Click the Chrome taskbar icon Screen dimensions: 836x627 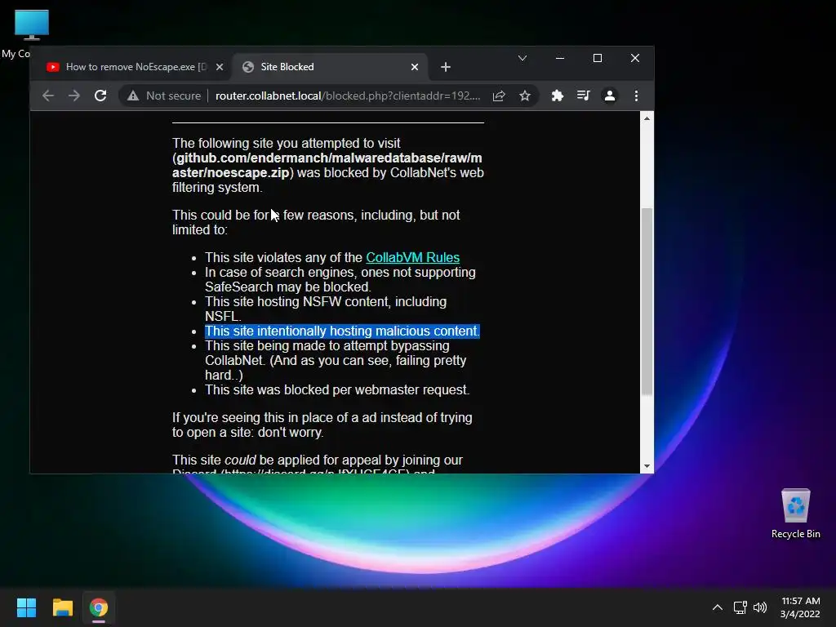pos(99,607)
